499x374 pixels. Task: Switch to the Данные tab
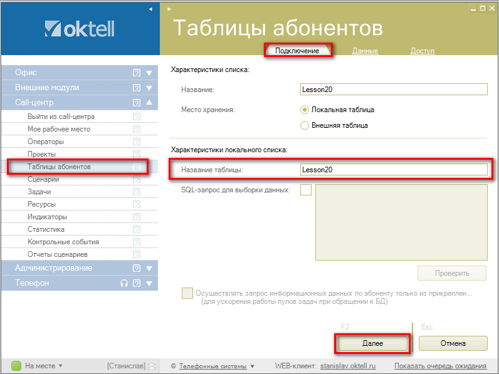pos(364,51)
